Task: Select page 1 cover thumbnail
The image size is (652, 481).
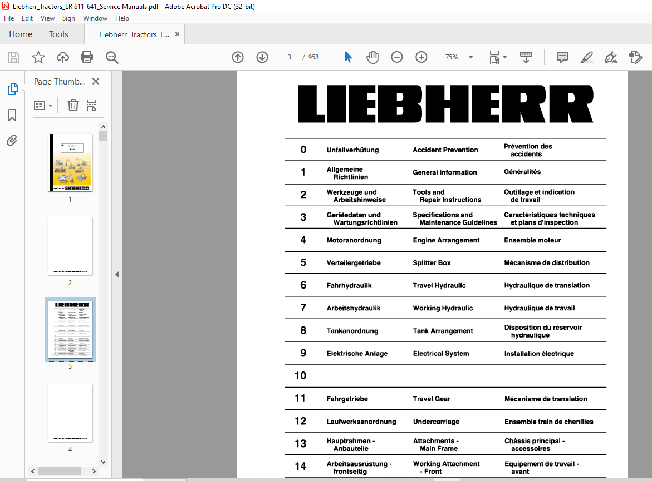Action: 71,162
